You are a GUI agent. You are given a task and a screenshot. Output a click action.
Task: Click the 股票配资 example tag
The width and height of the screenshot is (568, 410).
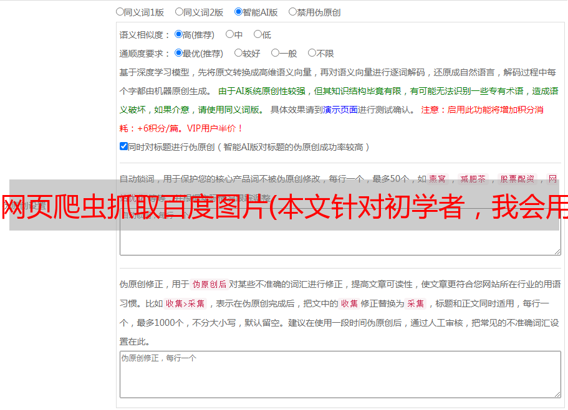517,179
